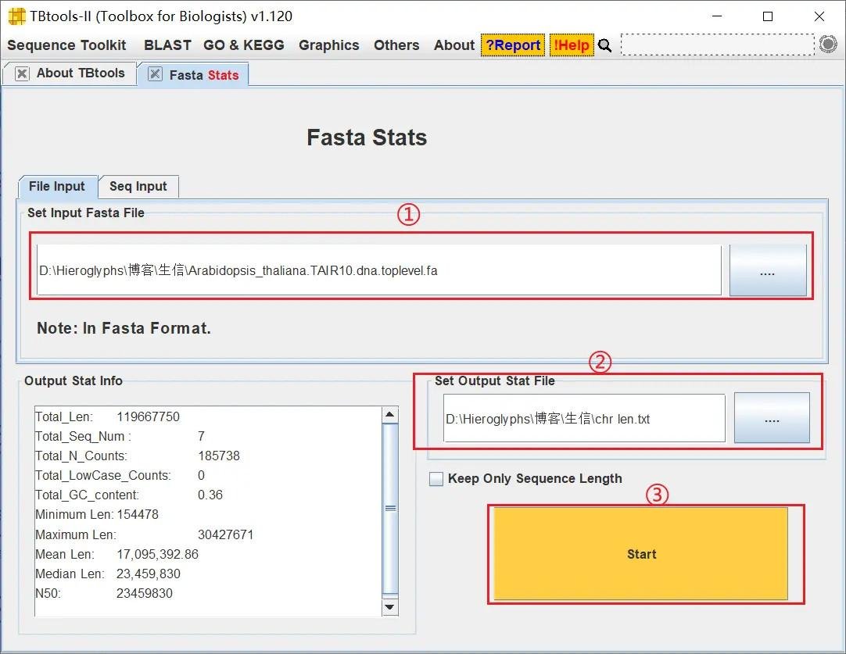This screenshot has width=846, height=654.
Task: Browse for output stat file
Action: tap(772, 418)
